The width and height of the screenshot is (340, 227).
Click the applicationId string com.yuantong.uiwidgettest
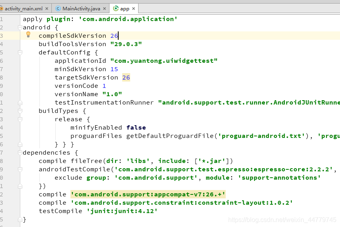pos(164,61)
